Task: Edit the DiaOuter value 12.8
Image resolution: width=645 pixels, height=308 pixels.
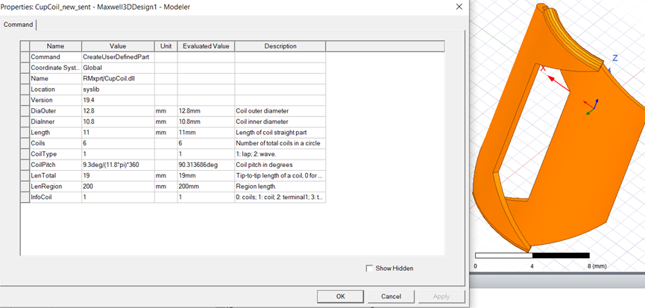Action: 118,111
